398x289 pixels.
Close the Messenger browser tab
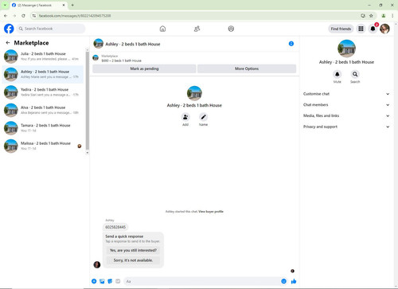64,5
